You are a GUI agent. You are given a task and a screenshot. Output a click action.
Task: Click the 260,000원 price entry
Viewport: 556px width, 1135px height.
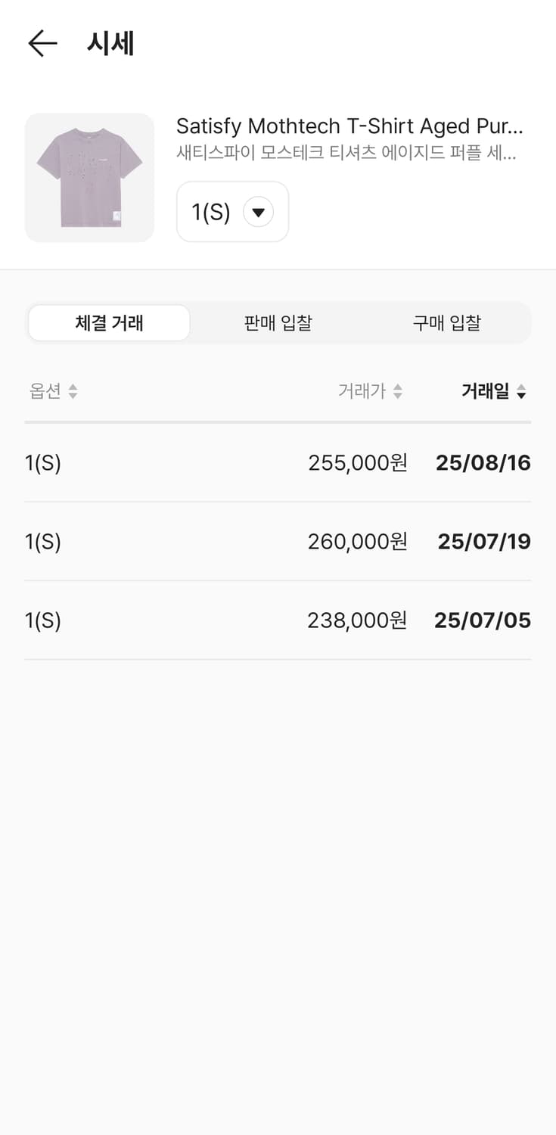click(x=357, y=542)
